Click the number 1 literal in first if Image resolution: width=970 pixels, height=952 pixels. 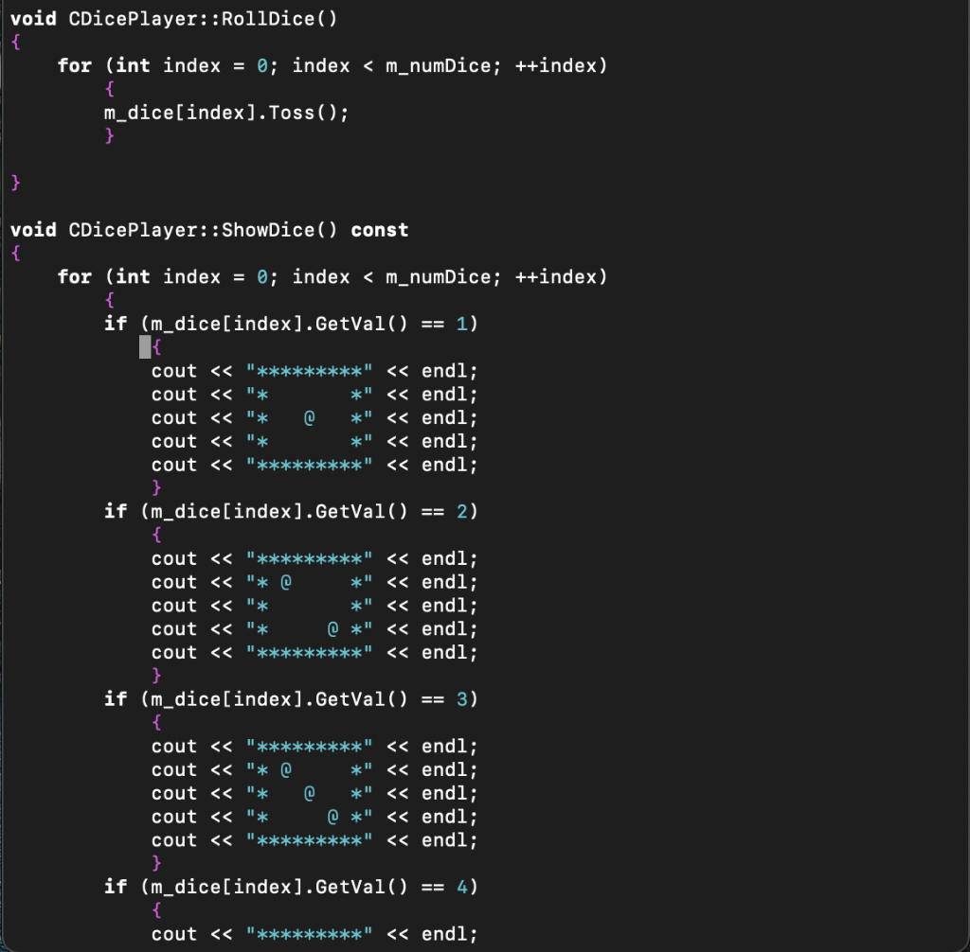tap(461, 324)
